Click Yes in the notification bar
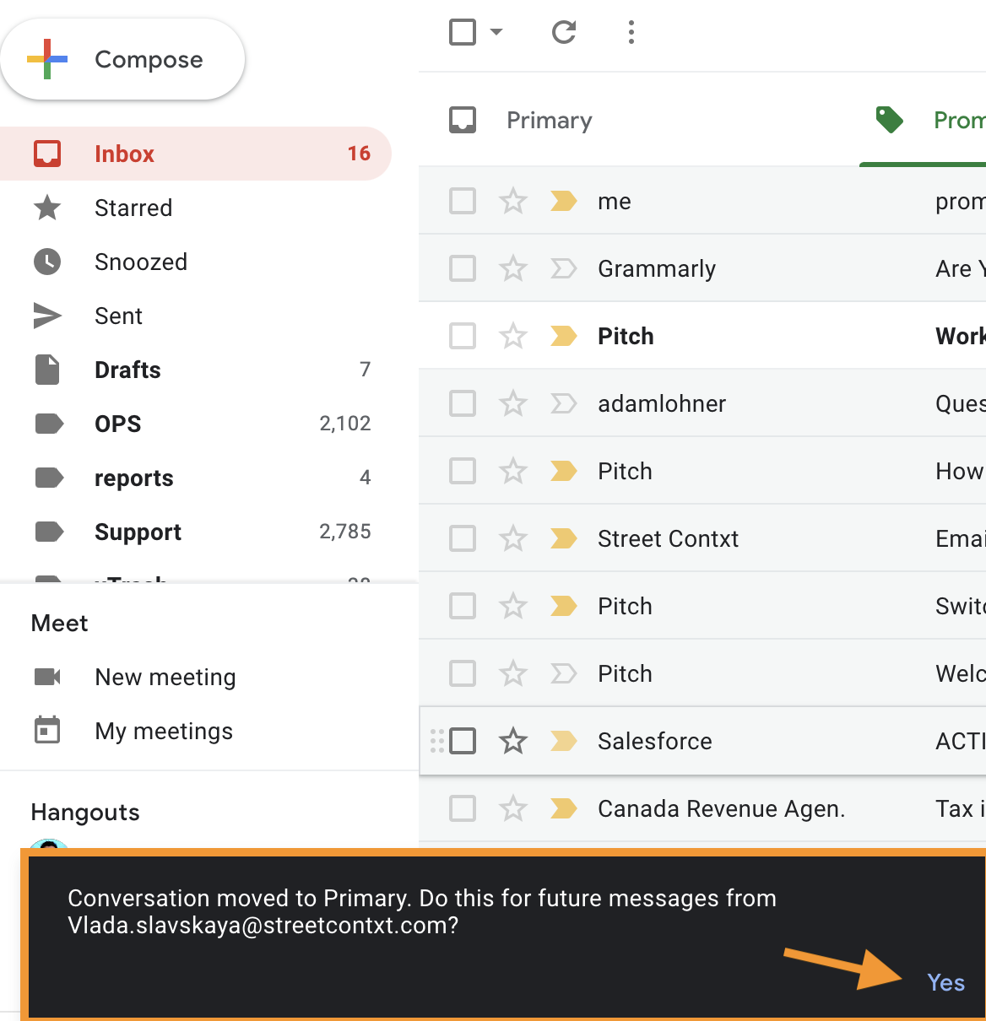The width and height of the screenshot is (986, 1021). pyautogui.click(x=945, y=982)
